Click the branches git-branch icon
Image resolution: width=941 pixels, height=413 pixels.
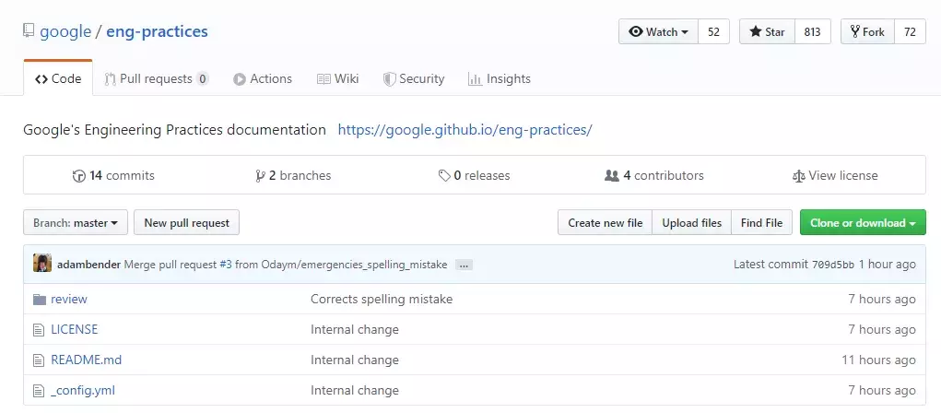pyautogui.click(x=260, y=176)
